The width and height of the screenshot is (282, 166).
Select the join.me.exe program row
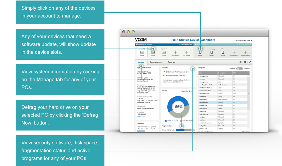coord(223,129)
